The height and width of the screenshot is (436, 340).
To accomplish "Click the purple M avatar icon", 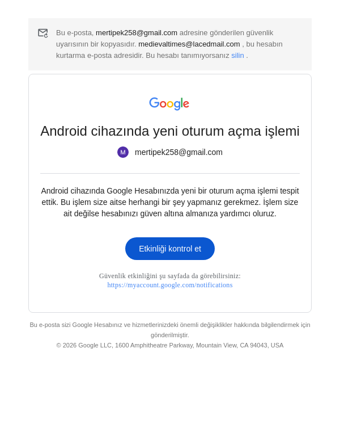I will click(x=123, y=152).
